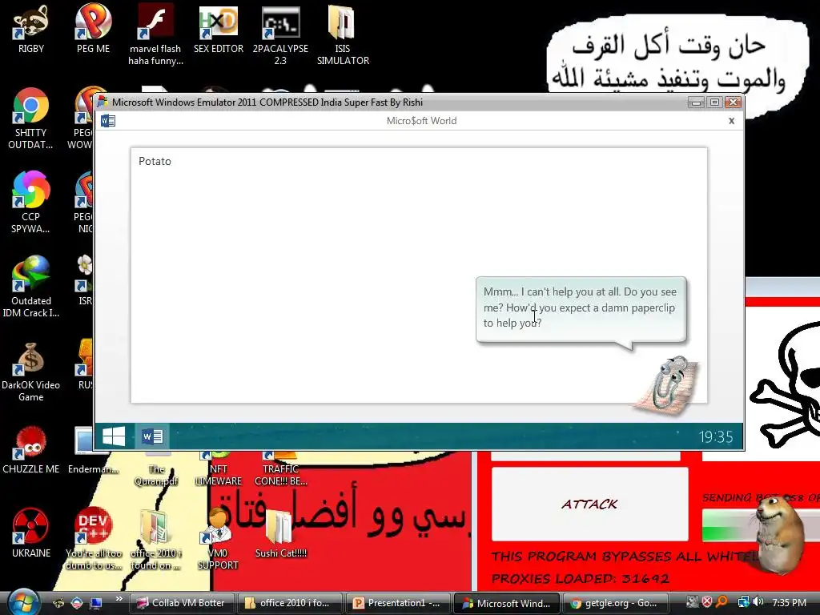Open the PEG ME desktop shortcut
The width and height of the screenshot is (820, 615).
pyautogui.click(x=93, y=29)
